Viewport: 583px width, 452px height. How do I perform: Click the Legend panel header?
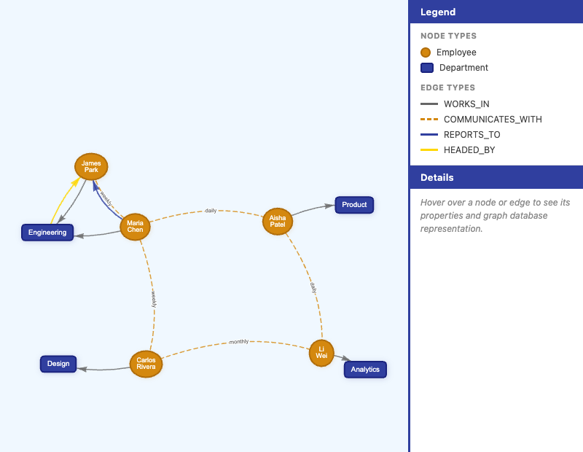[496, 12]
